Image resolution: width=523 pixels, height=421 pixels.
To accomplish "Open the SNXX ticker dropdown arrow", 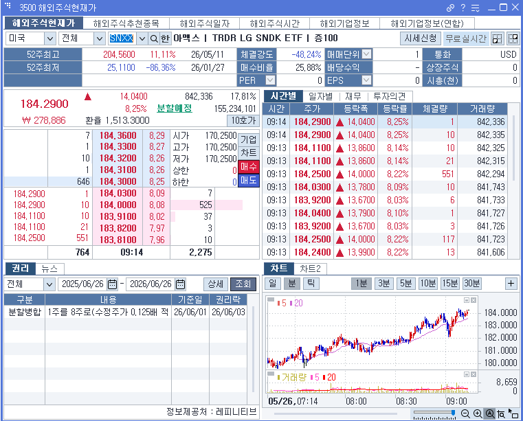I will 142,38.
